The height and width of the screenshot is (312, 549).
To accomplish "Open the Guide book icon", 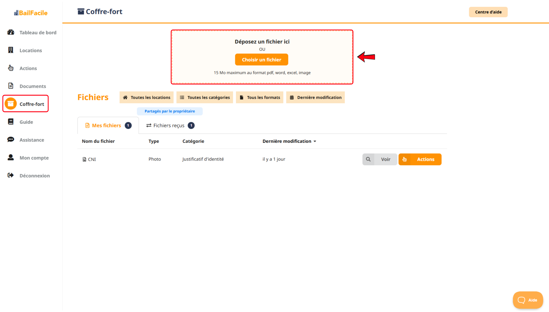I will pos(11,122).
